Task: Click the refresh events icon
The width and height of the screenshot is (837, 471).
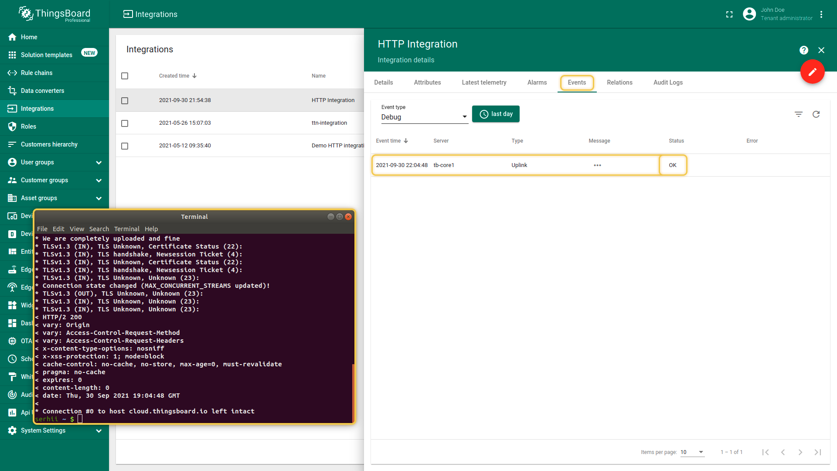Action: pos(816,114)
